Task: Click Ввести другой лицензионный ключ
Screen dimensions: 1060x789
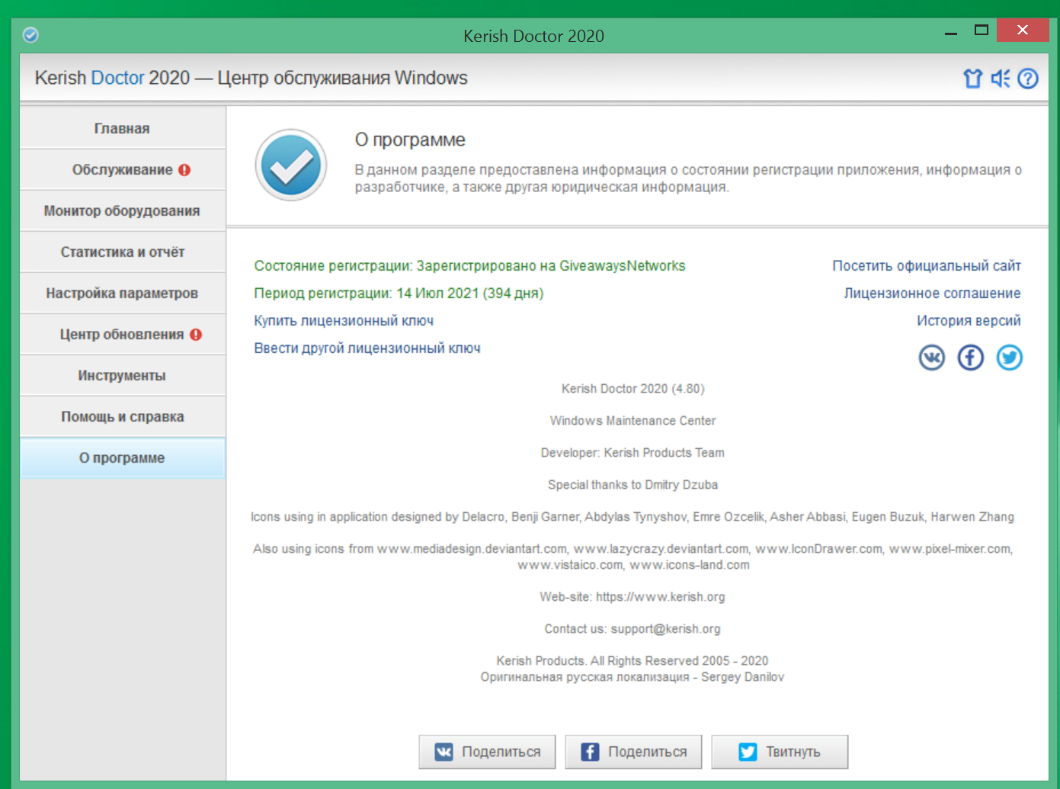Action: point(367,348)
